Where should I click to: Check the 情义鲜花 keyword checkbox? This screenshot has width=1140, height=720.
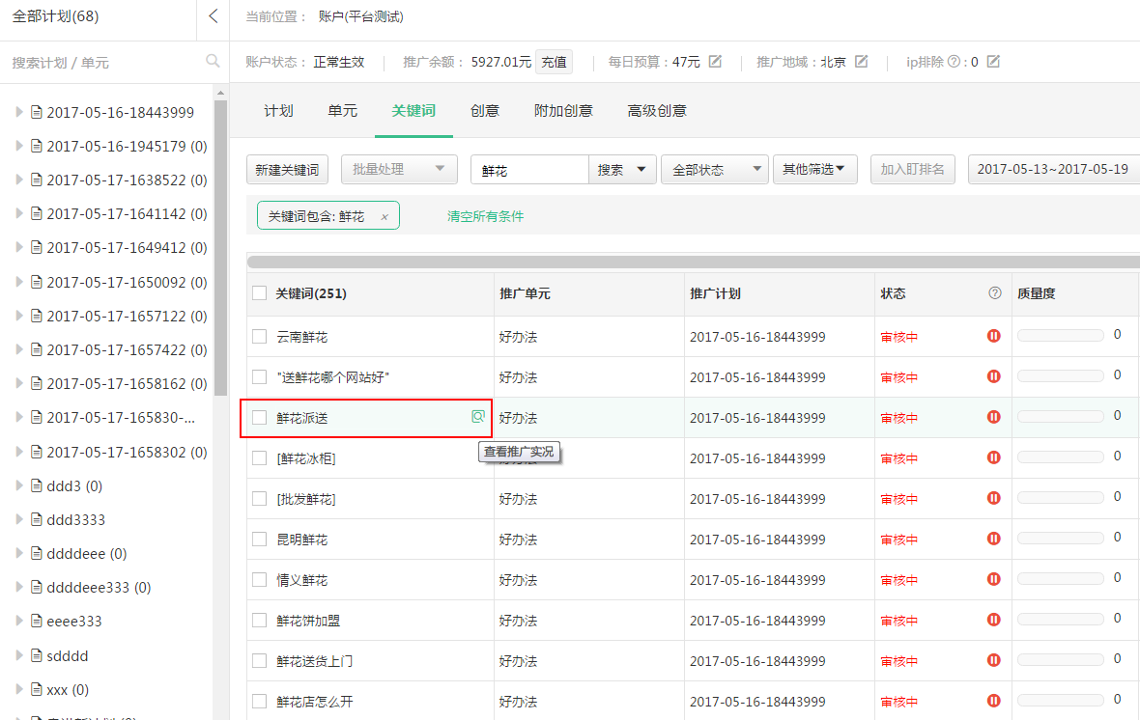click(259, 580)
